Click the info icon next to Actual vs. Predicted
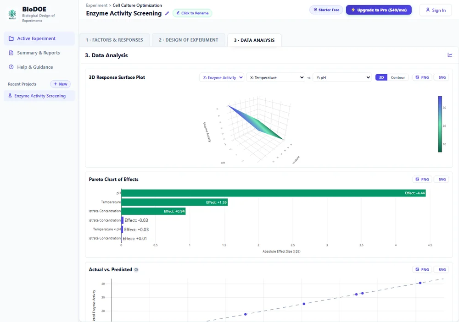 (136, 270)
